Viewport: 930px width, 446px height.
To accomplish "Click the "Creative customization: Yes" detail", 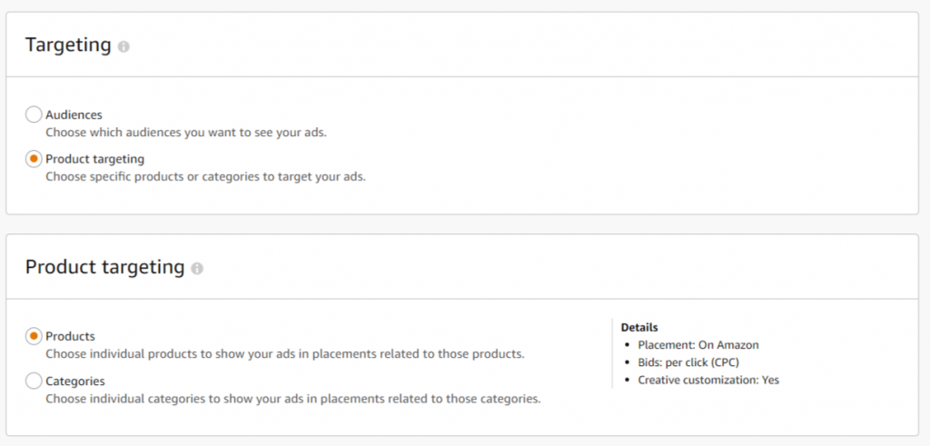I will pos(708,380).
